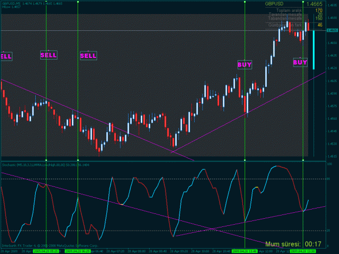Click the 28 Apr 09:20 time axis label
This screenshot has width=339, height=254.
(179, 251)
